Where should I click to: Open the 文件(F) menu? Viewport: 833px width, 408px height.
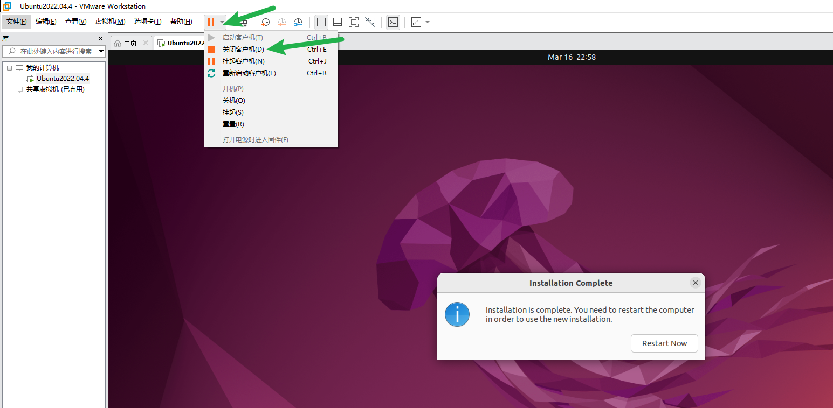point(17,22)
